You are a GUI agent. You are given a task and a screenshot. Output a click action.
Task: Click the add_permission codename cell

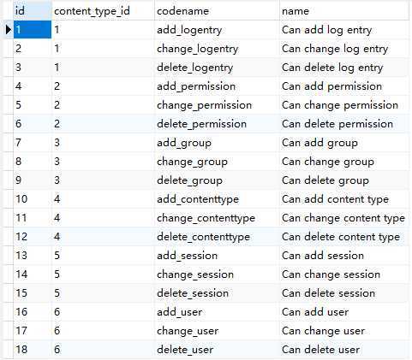[x=217, y=86]
